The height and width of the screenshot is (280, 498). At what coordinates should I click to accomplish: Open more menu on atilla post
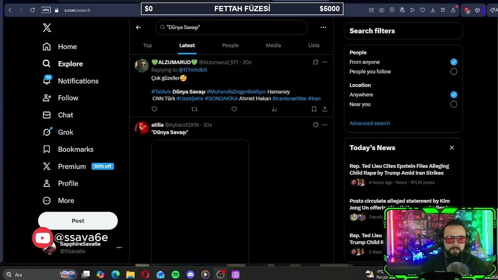(324, 125)
